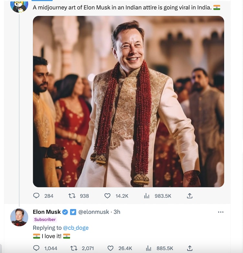Like the reply with 26.4K likes
Image resolution: width=243 pixels, height=253 pixels.
click(x=110, y=248)
